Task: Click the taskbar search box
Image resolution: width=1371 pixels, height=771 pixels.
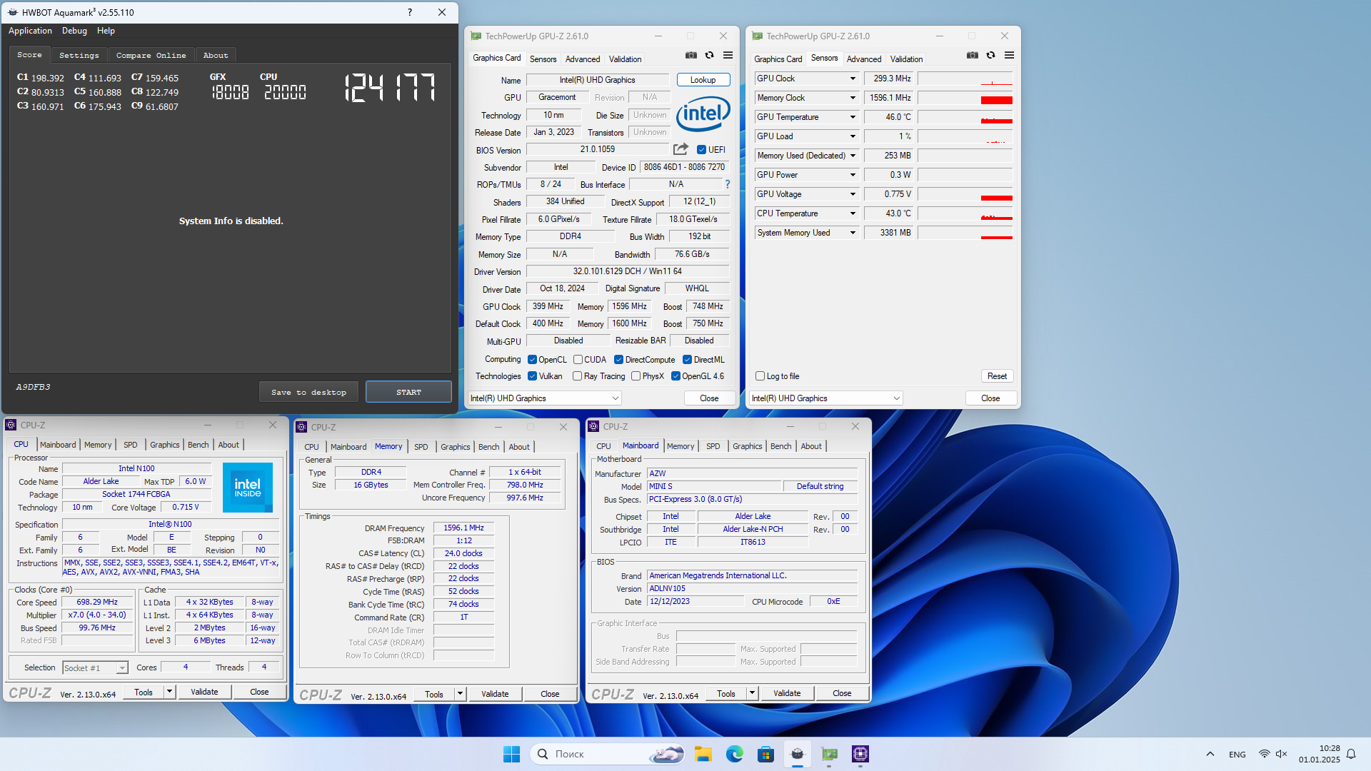Action: (608, 754)
